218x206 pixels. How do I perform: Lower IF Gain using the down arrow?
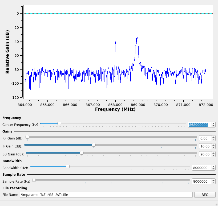click(213, 147)
